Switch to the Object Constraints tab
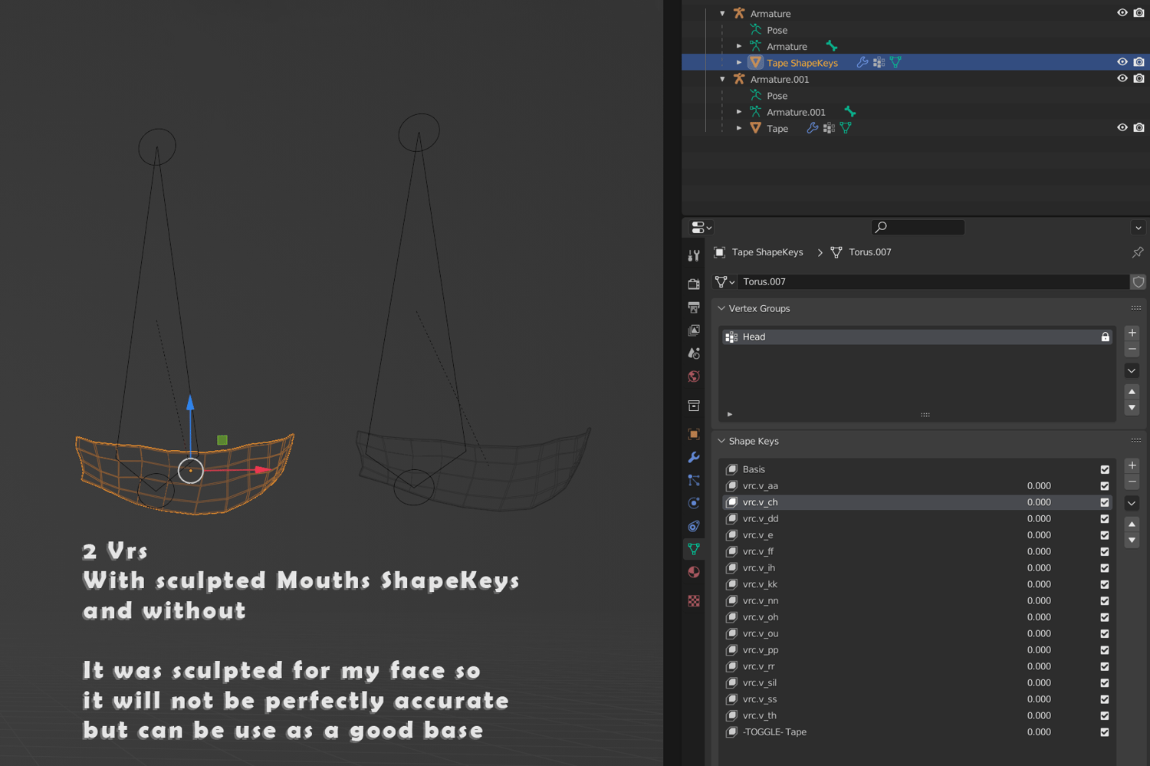The image size is (1150, 766). [694, 526]
